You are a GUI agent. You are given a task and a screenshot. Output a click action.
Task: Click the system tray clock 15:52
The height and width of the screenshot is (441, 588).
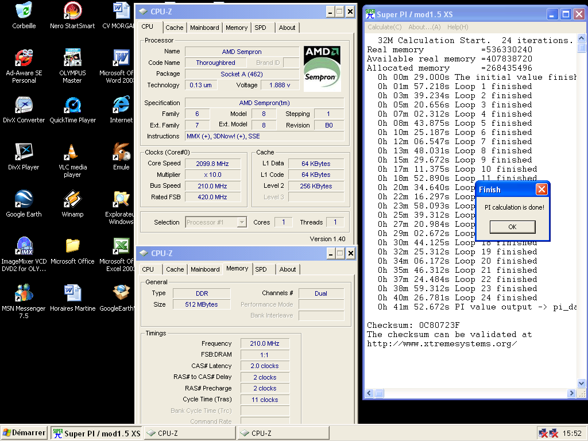click(x=572, y=434)
